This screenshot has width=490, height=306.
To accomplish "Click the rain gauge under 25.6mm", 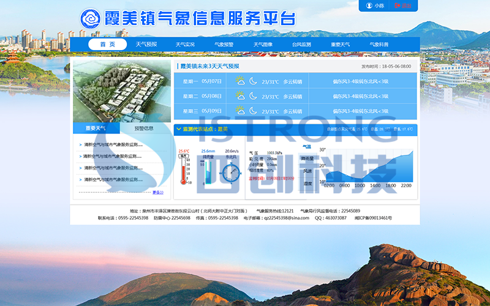I will 206,172.
